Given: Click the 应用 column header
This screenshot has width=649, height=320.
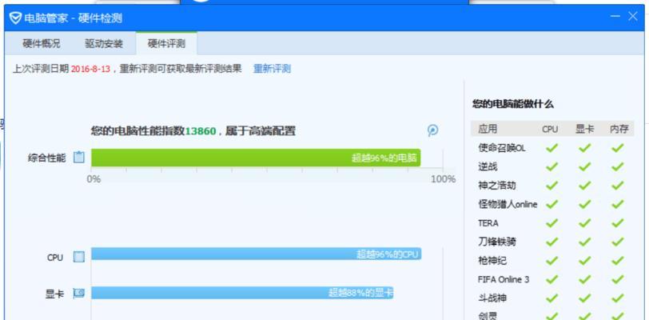Looking at the screenshot, I should (488, 129).
